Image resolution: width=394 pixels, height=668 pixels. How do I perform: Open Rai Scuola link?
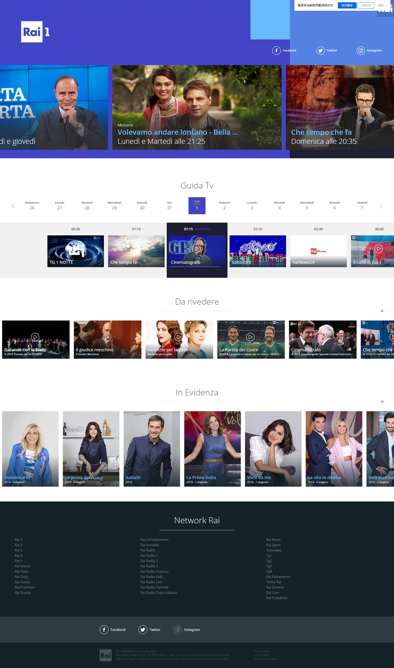coord(23,593)
